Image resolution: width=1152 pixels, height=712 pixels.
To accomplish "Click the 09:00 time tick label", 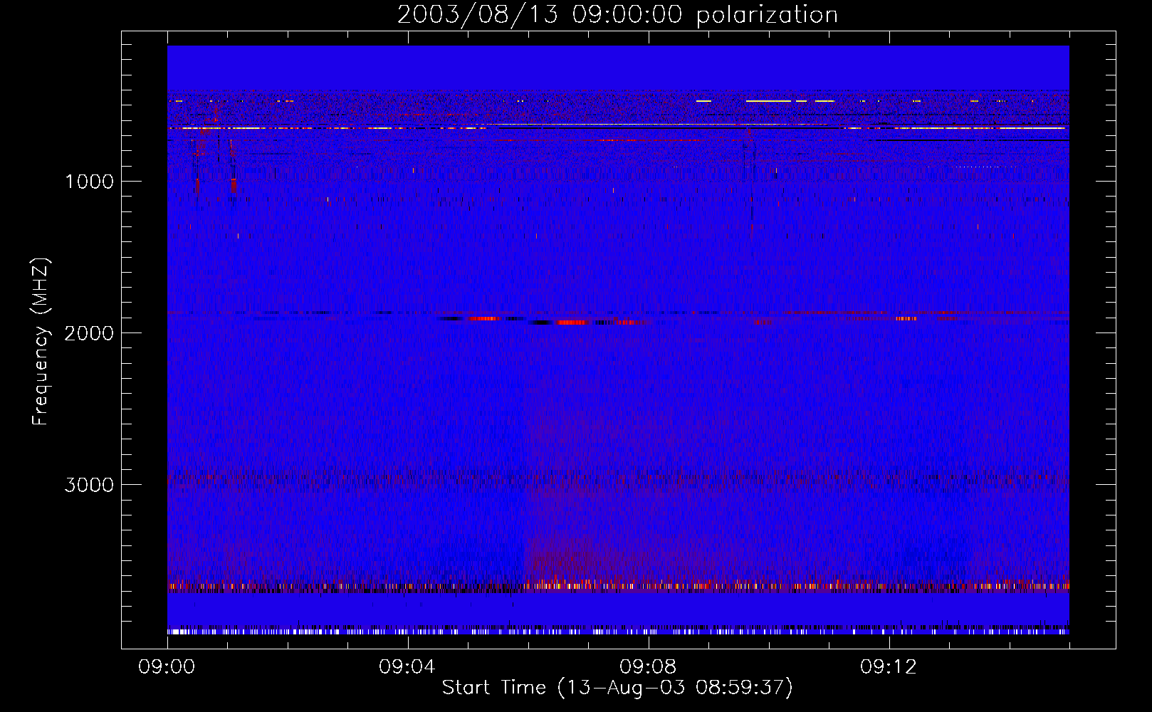I will click(x=167, y=667).
